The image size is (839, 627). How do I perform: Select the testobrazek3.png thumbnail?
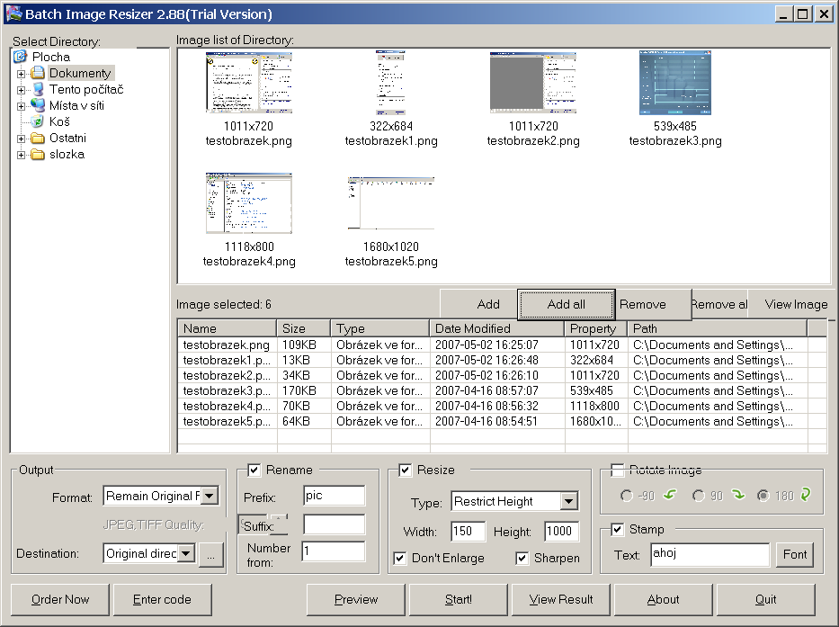tap(674, 83)
